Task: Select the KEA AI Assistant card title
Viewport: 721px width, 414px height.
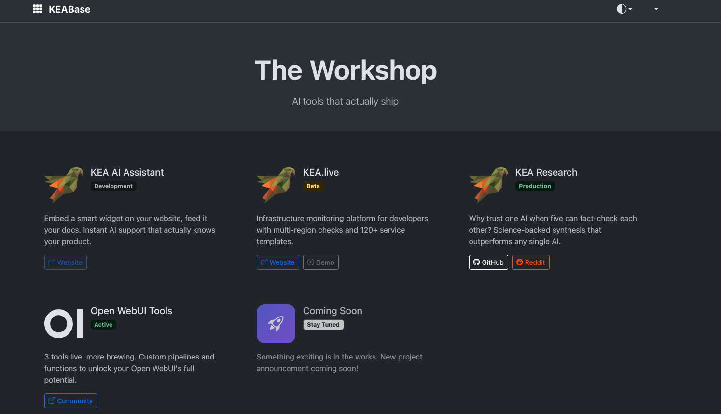Action: pos(127,172)
